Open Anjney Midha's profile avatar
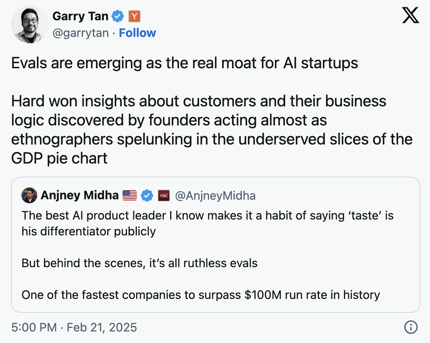Image resolution: width=430 pixels, height=343 pixels. click(29, 195)
